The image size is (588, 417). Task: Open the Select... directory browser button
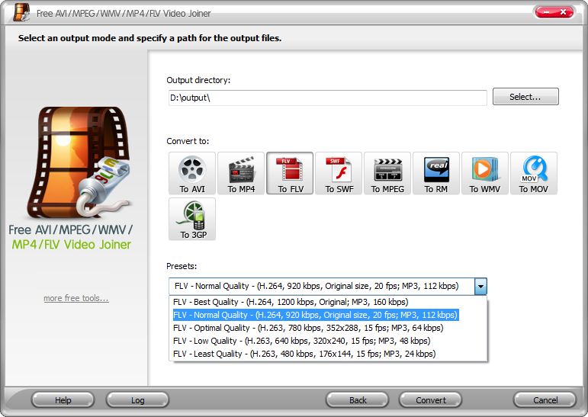point(525,97)
